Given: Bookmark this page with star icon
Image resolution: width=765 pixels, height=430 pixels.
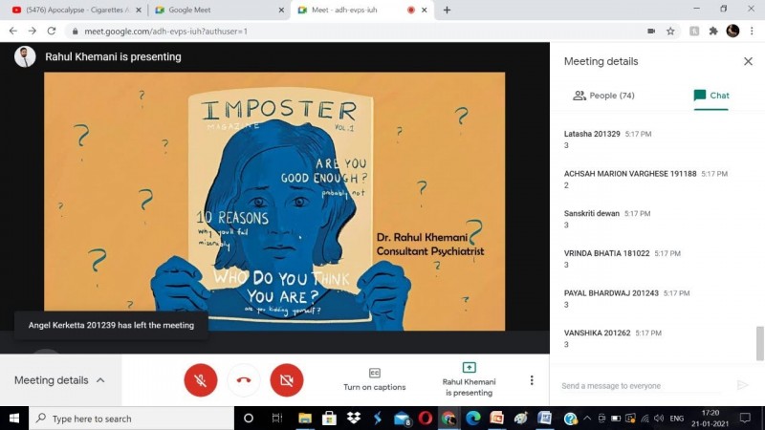Looking at the screenshot, I should pyautogui.click(x=670, y=32).
